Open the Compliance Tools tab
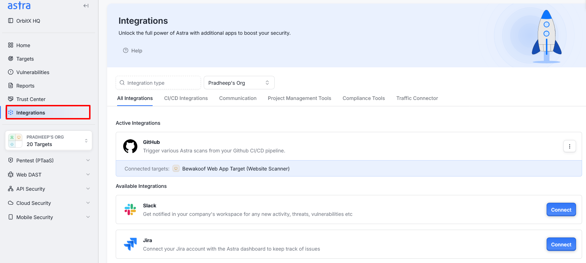Screen dimensions: 586x263 click(364, 98)
